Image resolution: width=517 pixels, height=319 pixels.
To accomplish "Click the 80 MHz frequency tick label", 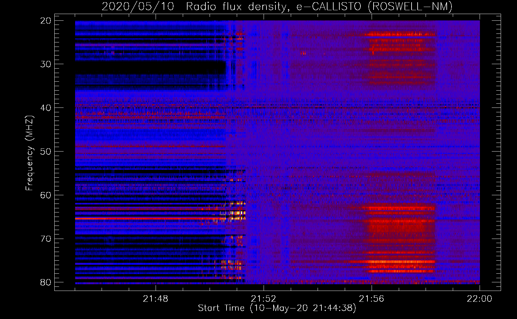I will [x=46, y=282].
